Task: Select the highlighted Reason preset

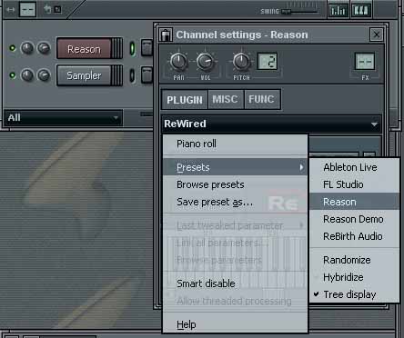Action: point(354,202)
